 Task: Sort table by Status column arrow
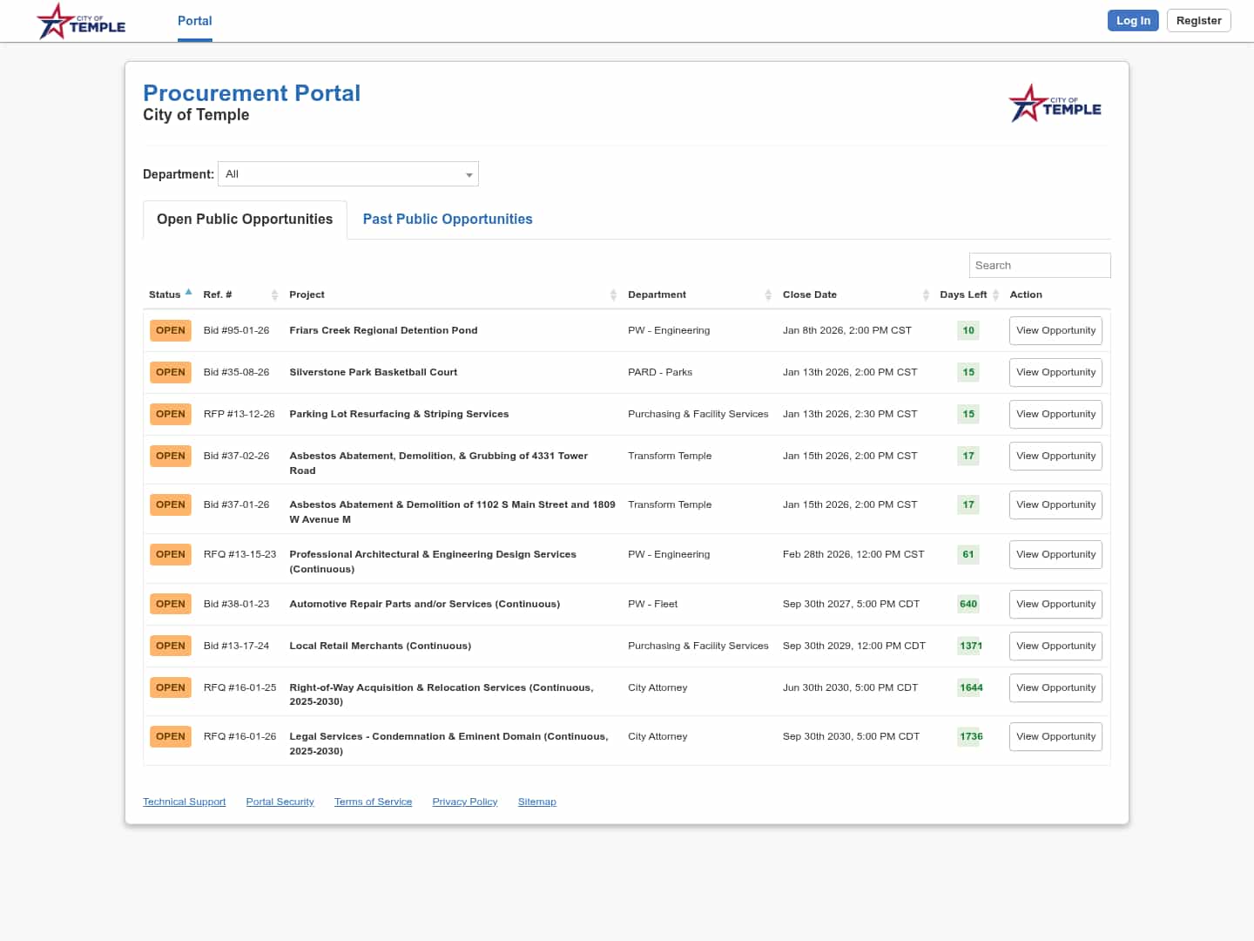click(188, 293)
